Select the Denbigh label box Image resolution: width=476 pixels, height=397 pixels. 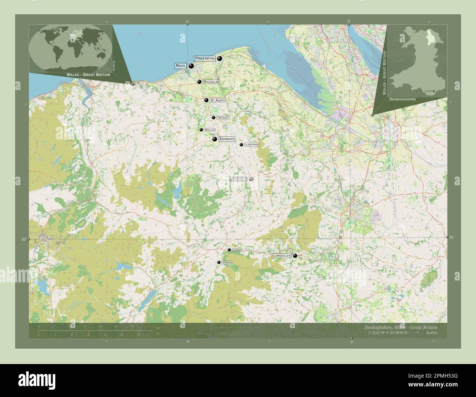227,139
